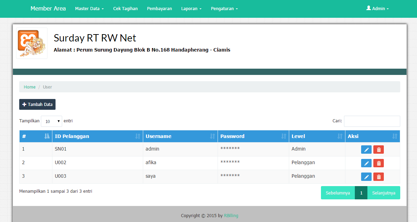Edit the admin user row
The height and width of the screenshot is (222, 417).
click(x=366, y=150)
